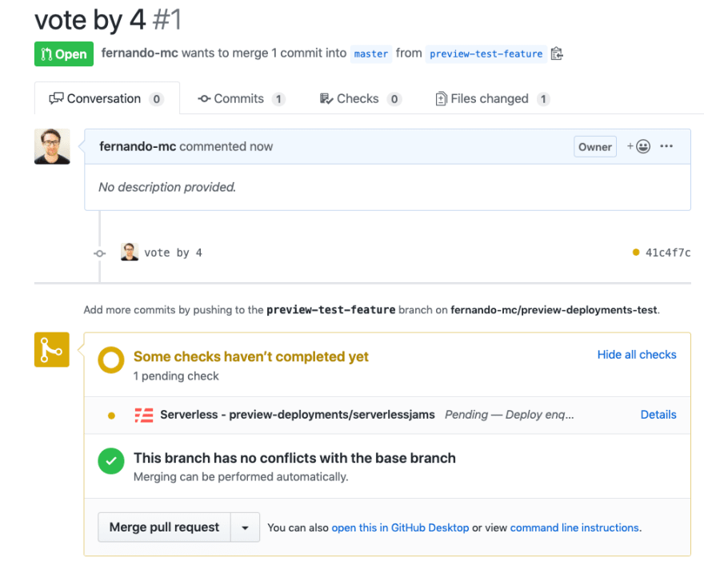
Task: Open the vote by 4 commit message
Action: click(x=173, y=253)
